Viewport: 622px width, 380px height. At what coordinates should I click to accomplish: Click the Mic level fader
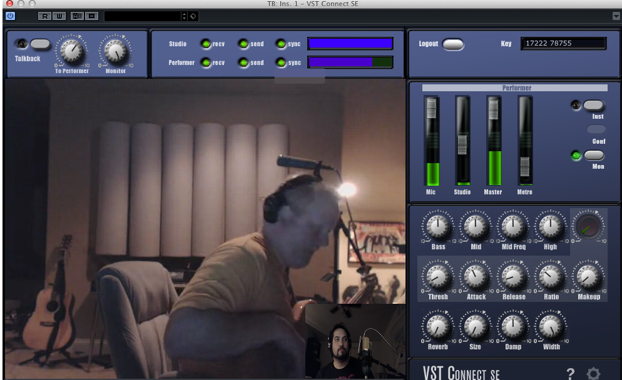coord(432,114)
